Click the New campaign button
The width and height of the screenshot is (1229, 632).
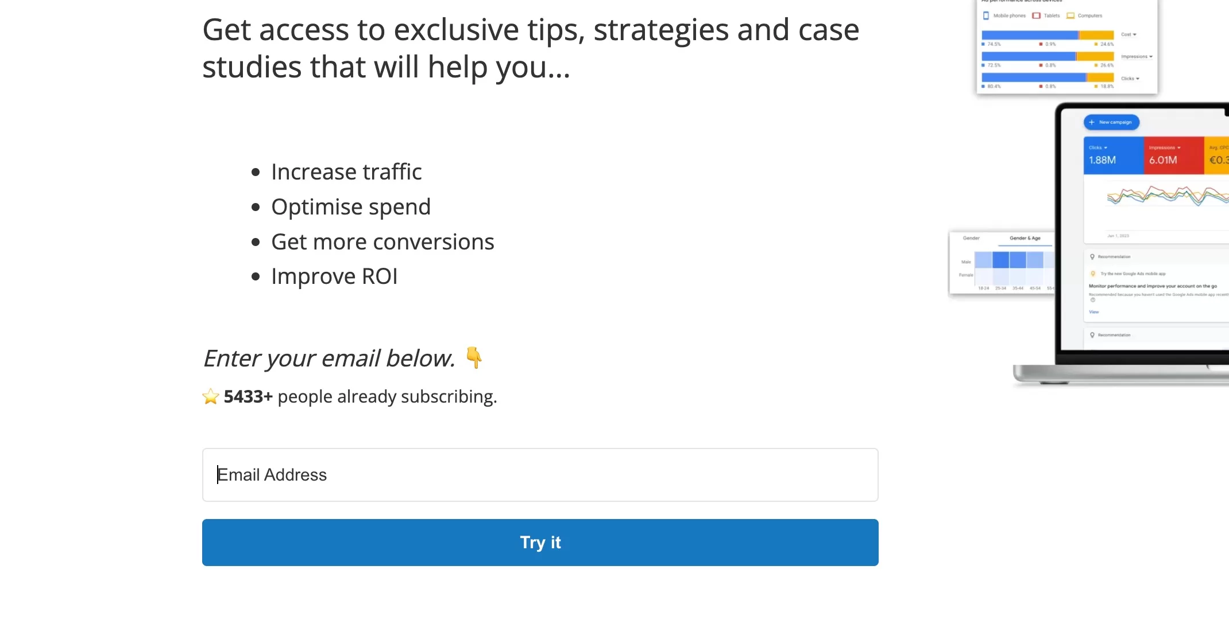[x=1111, y=122]
